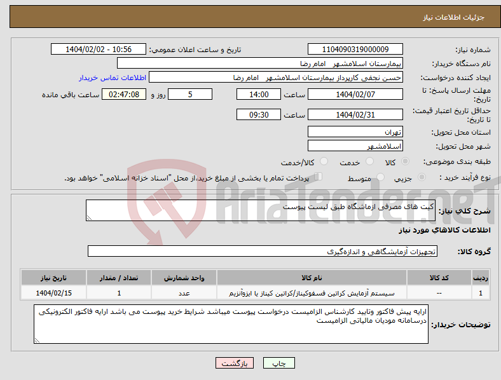This screenshot has width=501, height=380.
Task: Click the response deadline date 1404/02/07
Action: [355, 94]
